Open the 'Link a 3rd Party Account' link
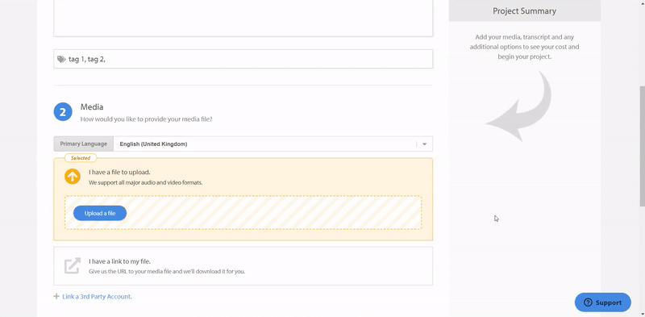Viewport: 645px width, 317px height. tap(97, 296)
